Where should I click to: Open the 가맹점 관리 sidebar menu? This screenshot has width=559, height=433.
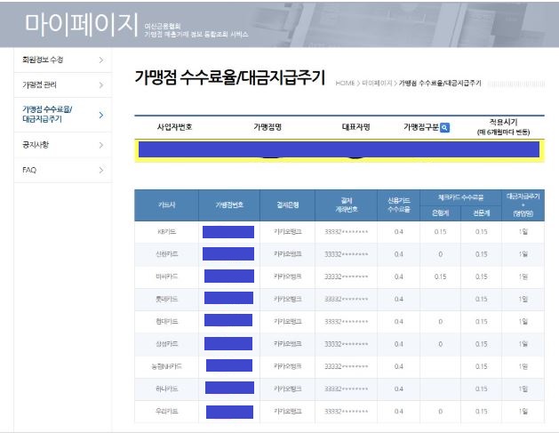click(x=40, y=85)
